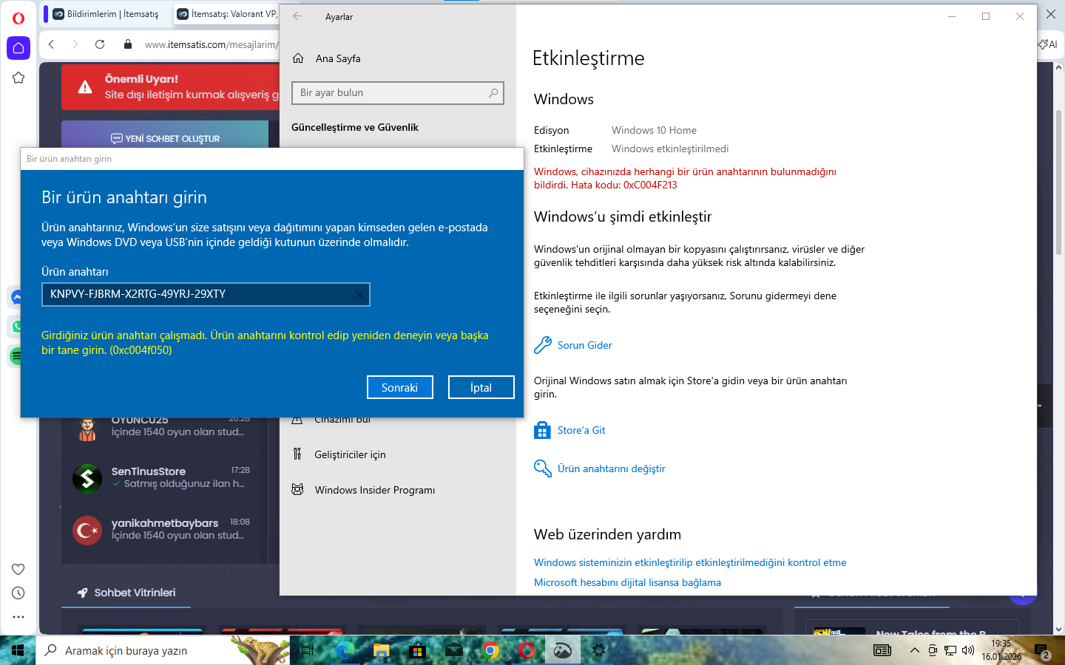Switch to the İtemsatış: Valorant VP tab
The image size is (1065, 665).
coord(227,13)
